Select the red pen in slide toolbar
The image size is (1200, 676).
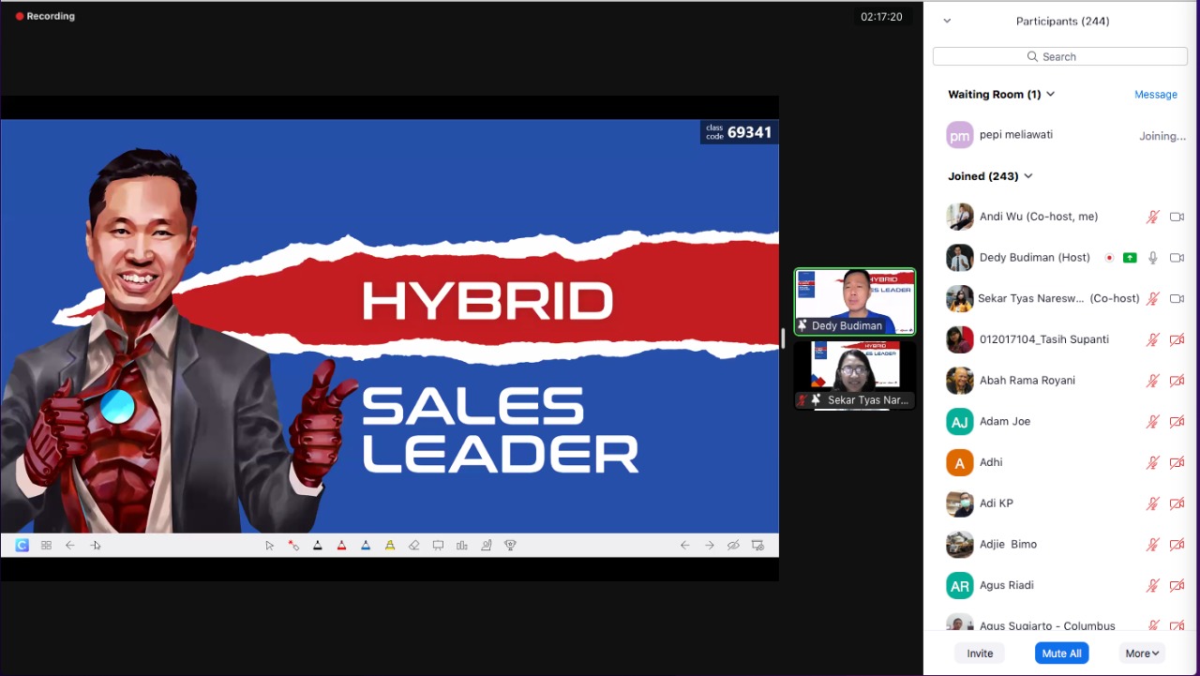[x=341, y=545]
